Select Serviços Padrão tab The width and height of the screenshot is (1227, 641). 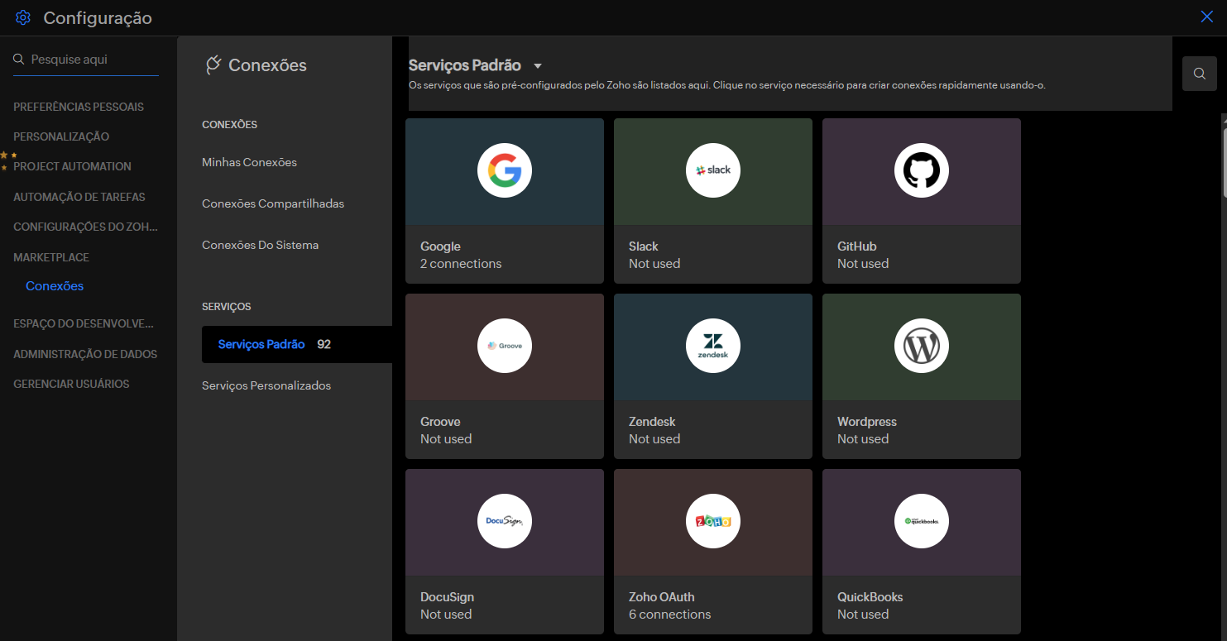(297, 344)
